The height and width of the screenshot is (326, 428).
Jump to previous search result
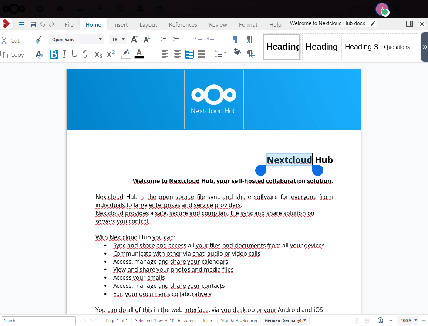coord(83,320)
